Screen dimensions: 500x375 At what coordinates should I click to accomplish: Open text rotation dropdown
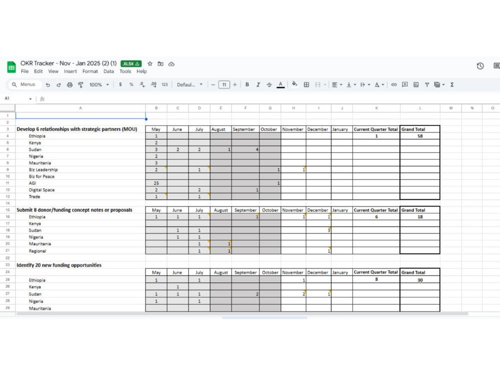click(x=379, y=84)
